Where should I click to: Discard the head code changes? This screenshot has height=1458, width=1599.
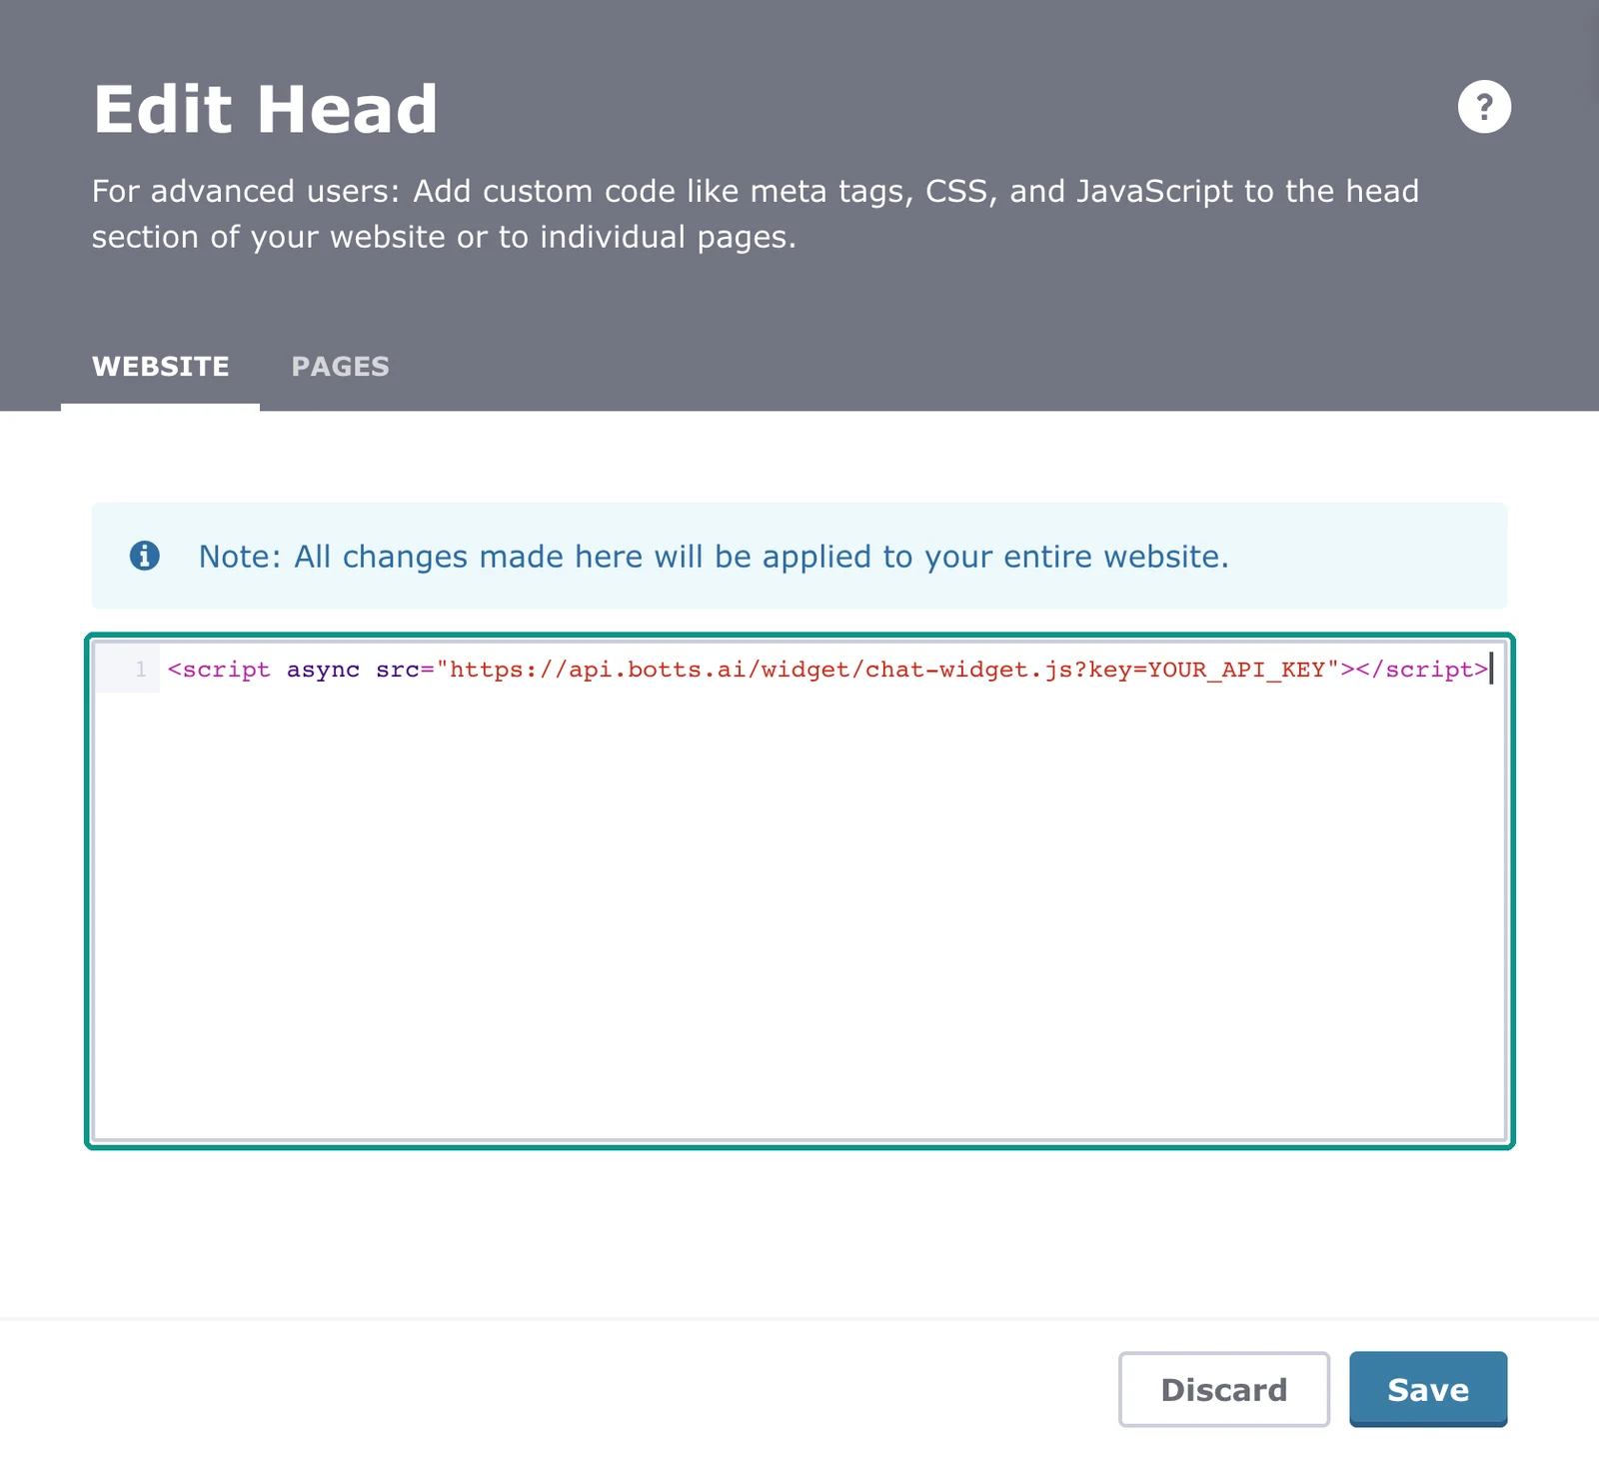1224,1389
